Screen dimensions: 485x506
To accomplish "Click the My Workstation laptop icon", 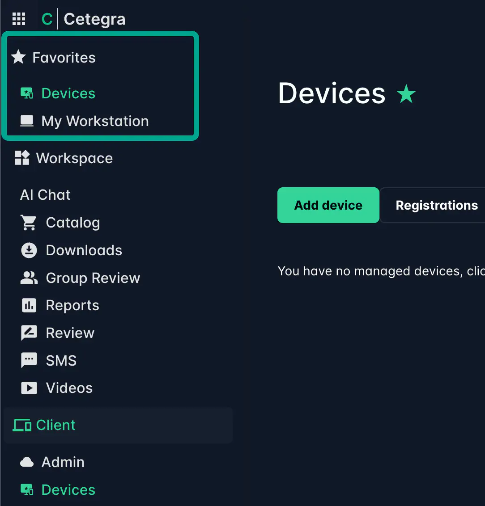I will pos(27,121).
